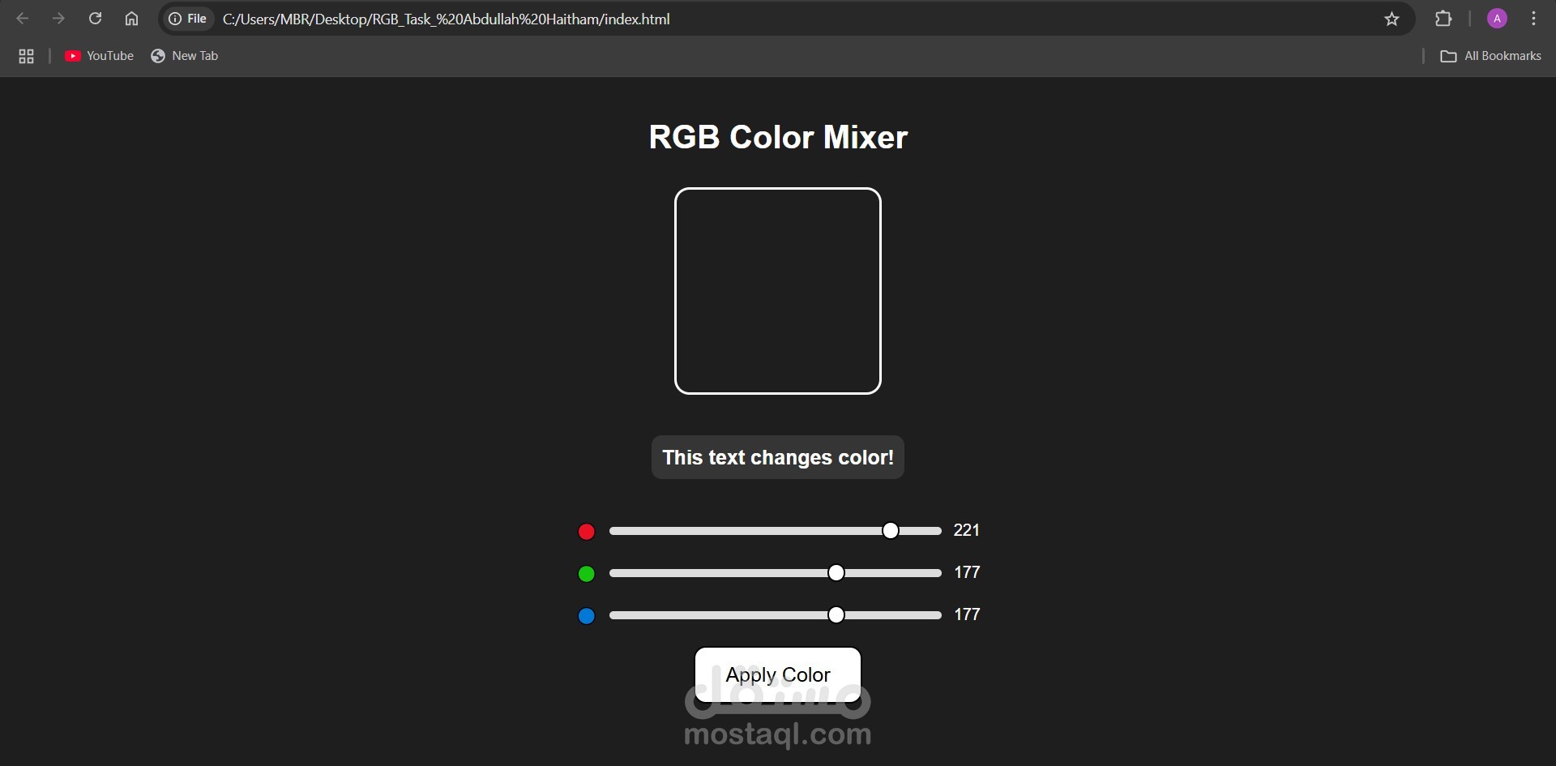
Task: Click the red color dot
Action: [x=586, y=532]
